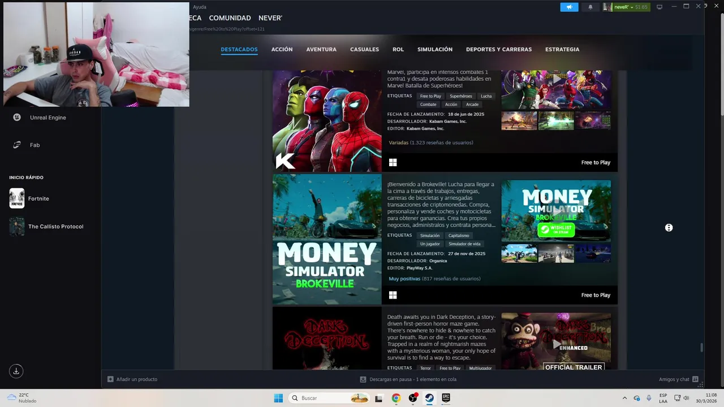
Task: Open the Marvel superheroes capsule image
Action: 327,120
